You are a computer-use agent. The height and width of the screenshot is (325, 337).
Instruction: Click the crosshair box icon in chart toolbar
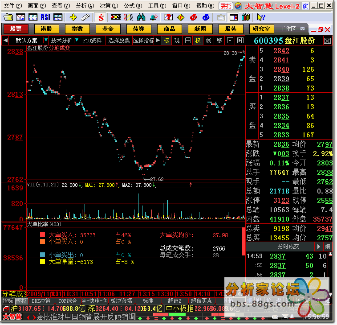[x=188, y=41]
